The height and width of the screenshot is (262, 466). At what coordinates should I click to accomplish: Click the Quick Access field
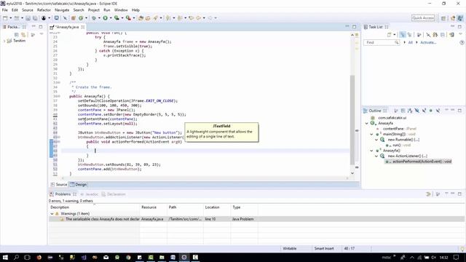tap(423, 18)
